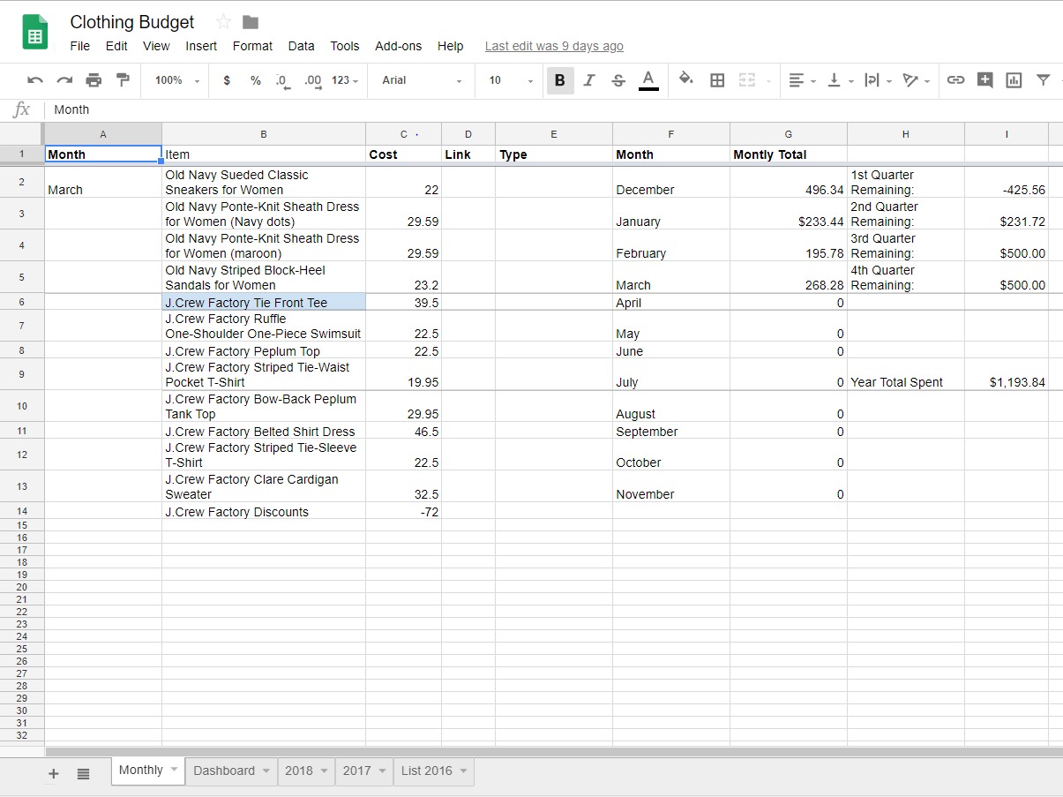
Task: Toggle Strikethrough formatting
Action: point(618,80)
